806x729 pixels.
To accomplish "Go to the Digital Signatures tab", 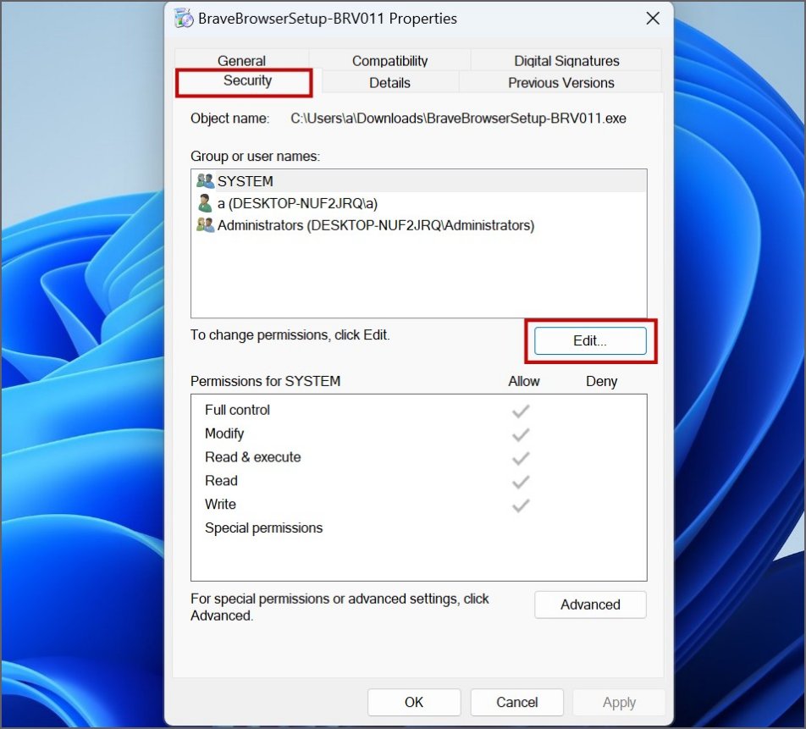I will [566, 61].
